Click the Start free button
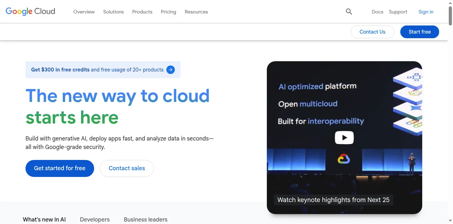The image size is (453, 224). point(420,32)
